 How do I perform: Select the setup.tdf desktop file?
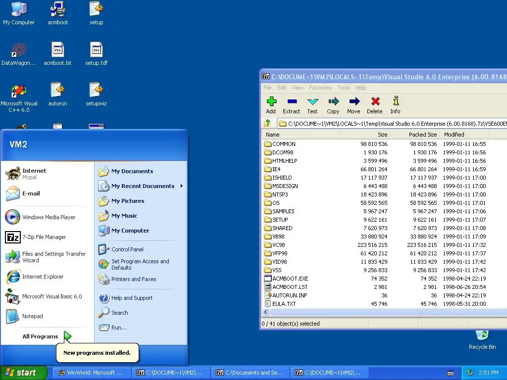(x=97, y=54)
